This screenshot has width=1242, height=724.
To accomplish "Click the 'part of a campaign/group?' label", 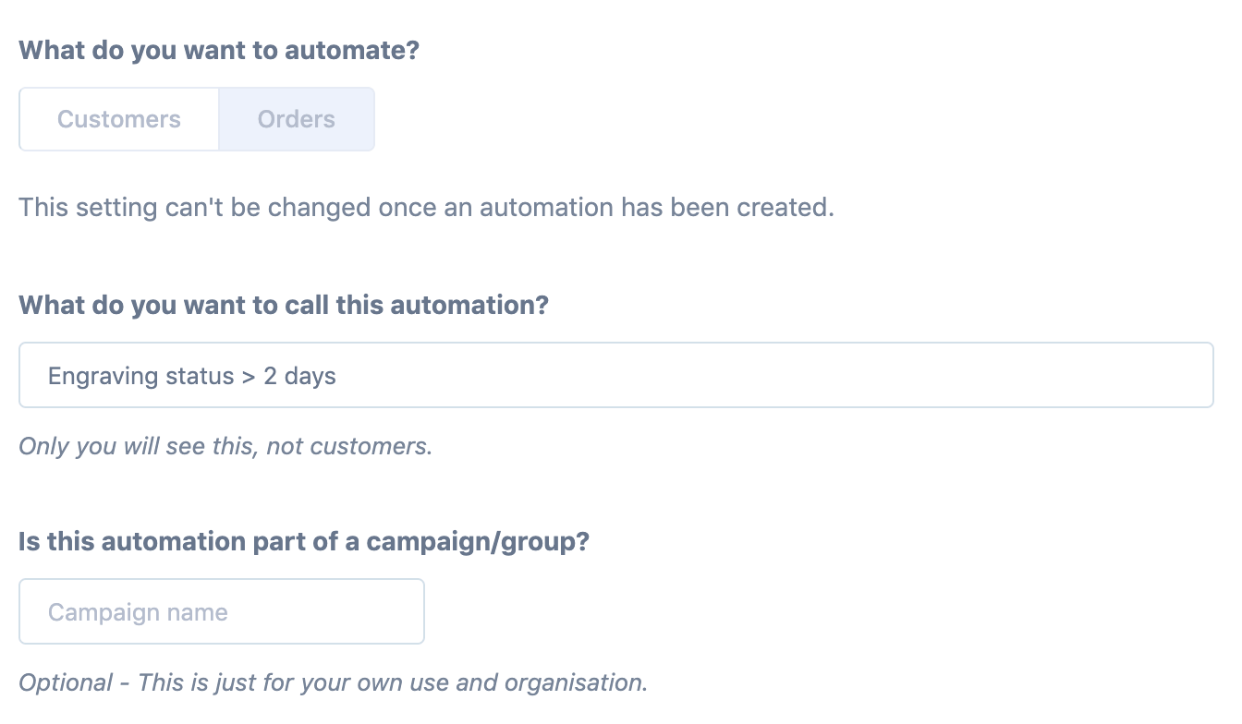I will coord(303,541).
